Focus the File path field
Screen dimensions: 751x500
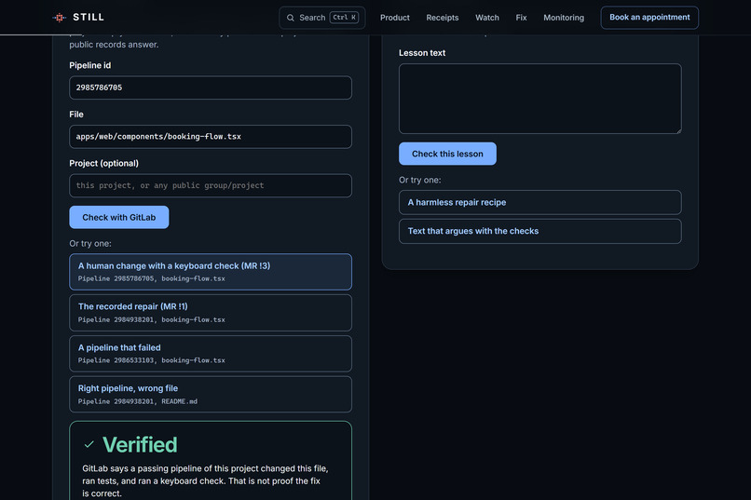click(x=211, y=137)
